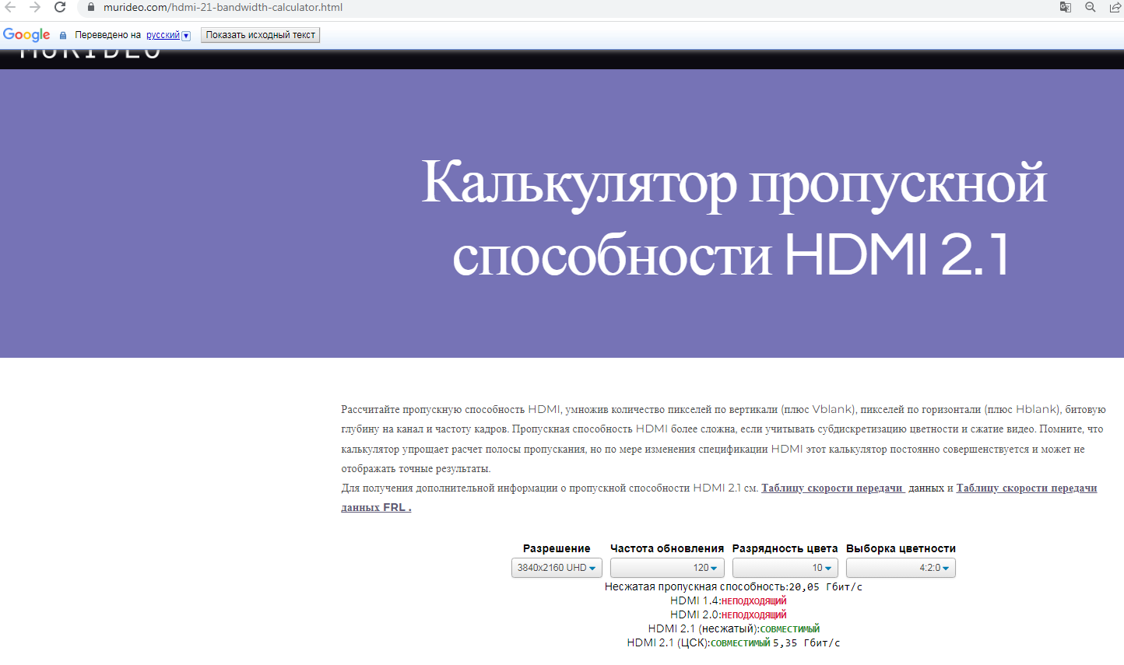1124x665 pixels.
Task: Open the Частота обновления dropdown set to 120
Action: pyautogui.click(x=667, y=568)
